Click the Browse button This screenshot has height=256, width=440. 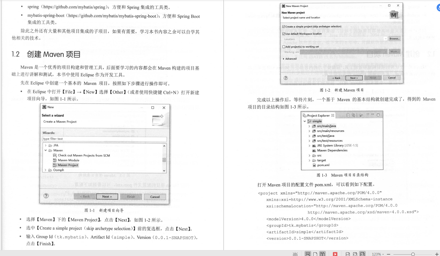pos(394,39)
